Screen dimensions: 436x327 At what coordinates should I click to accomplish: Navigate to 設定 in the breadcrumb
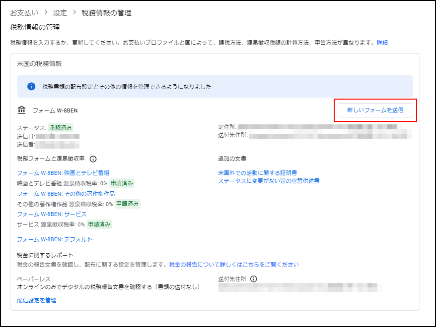pyautogui.click(x=60, y=12)
